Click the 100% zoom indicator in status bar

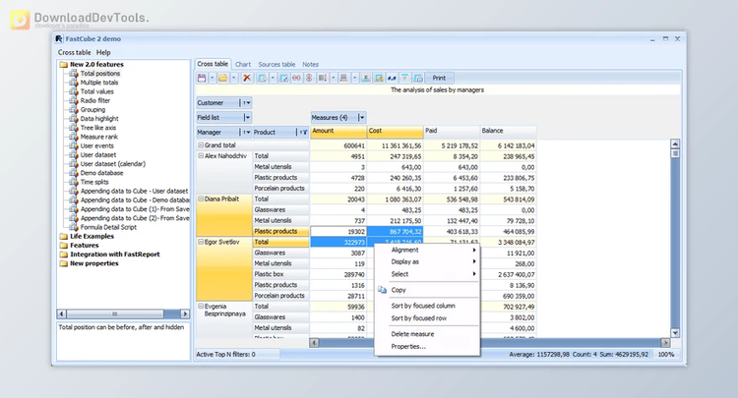[x=665, y=355]
